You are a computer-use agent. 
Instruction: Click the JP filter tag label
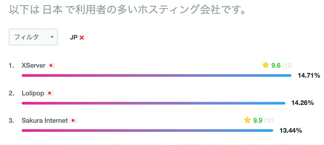tap(74, 38)
